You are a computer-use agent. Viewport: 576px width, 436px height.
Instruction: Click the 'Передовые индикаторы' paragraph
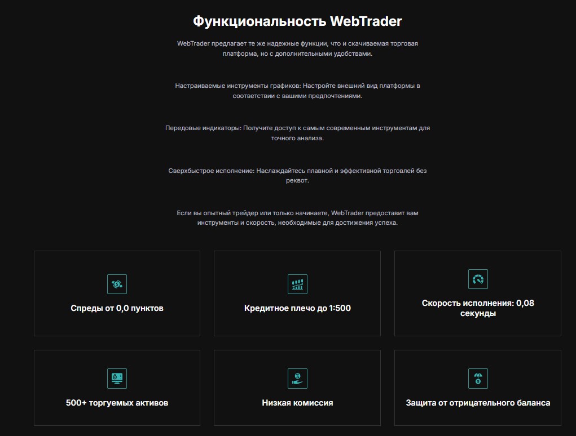pyautogui.click(x=297, y=133)
